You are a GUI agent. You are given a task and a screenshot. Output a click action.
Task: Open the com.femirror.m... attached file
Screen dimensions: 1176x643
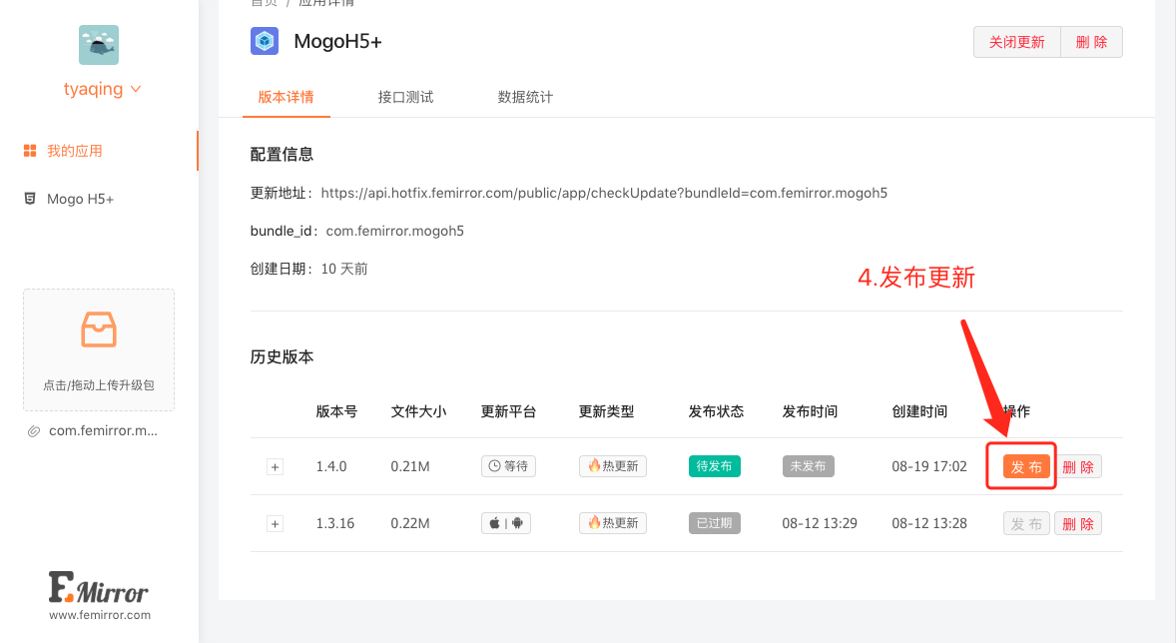103,430
